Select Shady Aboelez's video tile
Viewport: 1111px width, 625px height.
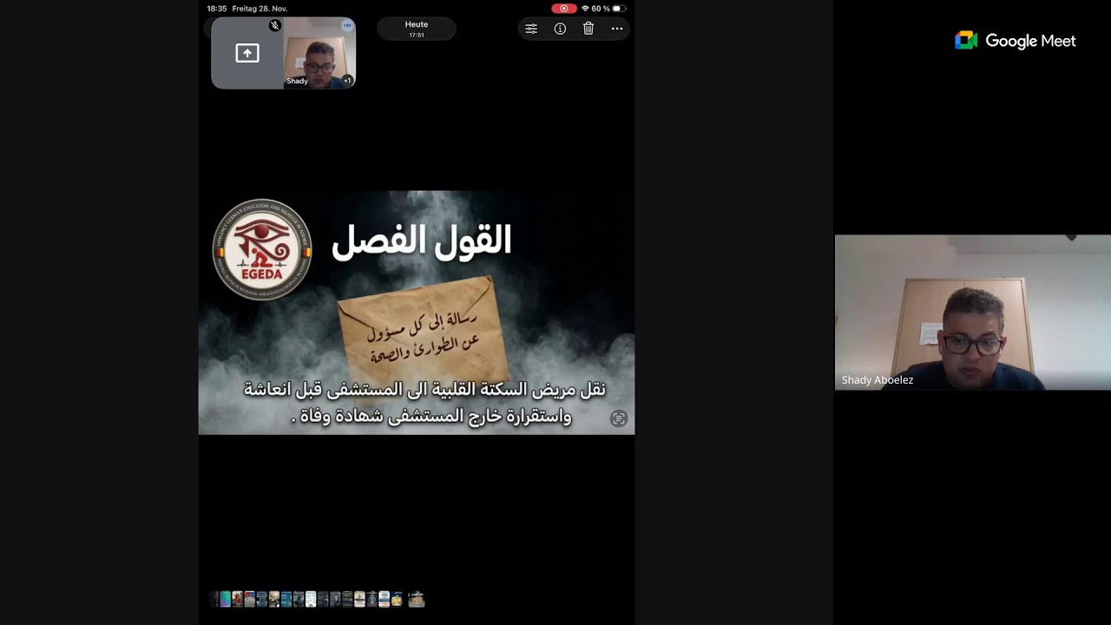(972, 312)
